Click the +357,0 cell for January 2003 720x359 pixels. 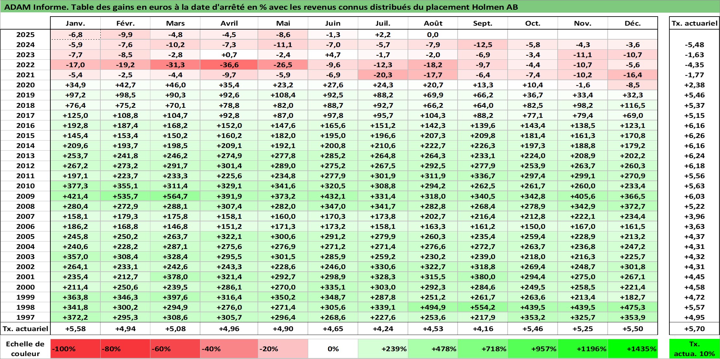click(x=75, y=257)
